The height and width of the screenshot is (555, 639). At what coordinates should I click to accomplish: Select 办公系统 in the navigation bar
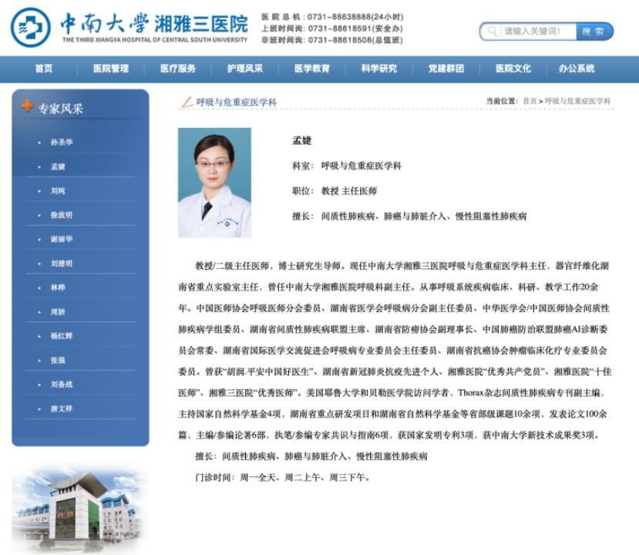pyautogui.click(x=577, y=69)
